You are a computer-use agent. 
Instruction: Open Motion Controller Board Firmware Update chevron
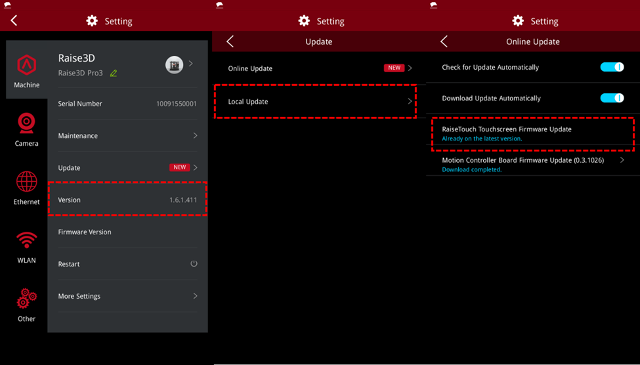click(x=622, y=160)
